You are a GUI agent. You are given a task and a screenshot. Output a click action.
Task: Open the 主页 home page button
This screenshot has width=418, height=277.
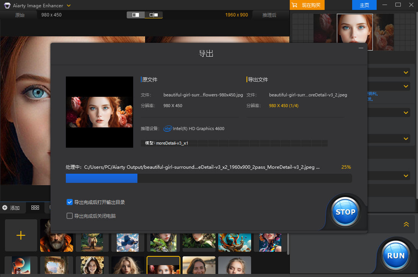[x=364, y=5]
